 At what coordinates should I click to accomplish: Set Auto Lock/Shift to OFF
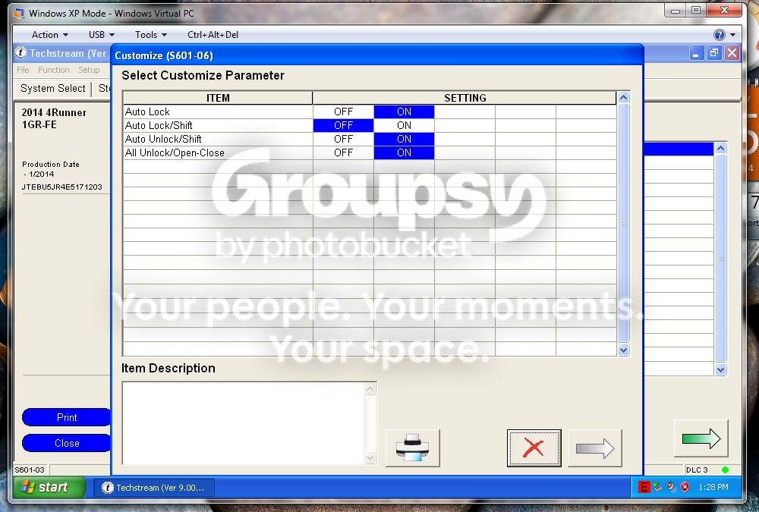[x=343, y=125]
